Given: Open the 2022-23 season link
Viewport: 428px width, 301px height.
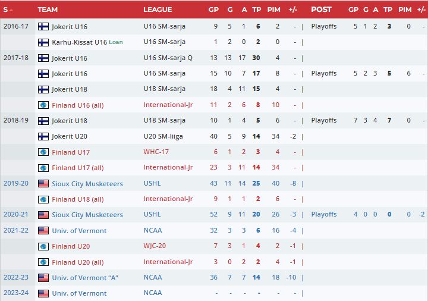Looking at the screenshot, I should 15,277.
